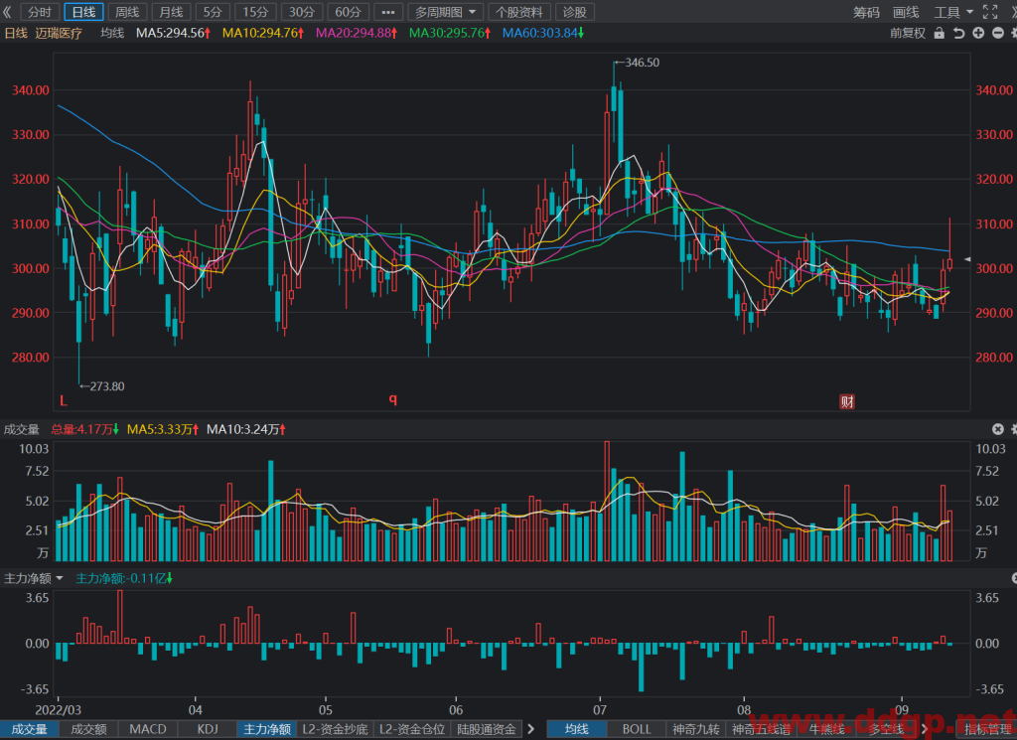Open 指标管理 indicator management

[986, 729]
